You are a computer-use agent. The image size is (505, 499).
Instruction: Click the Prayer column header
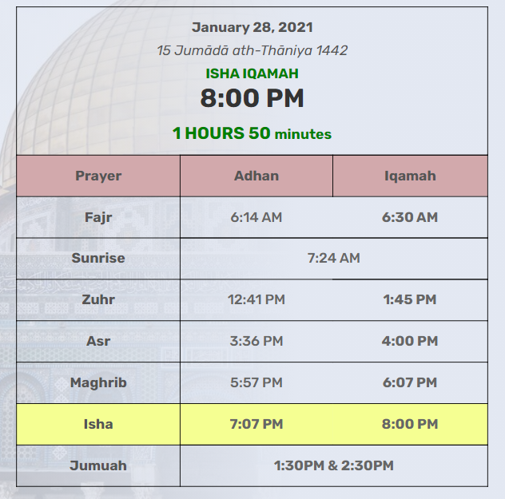click(98, 176)
